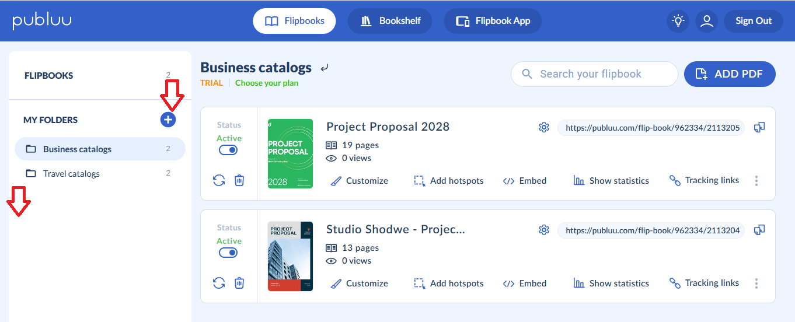This screenshot has width=795, height=322.
Task: Open Tracking links for Studio Shodwe flipbook
Action: (704, 283)
